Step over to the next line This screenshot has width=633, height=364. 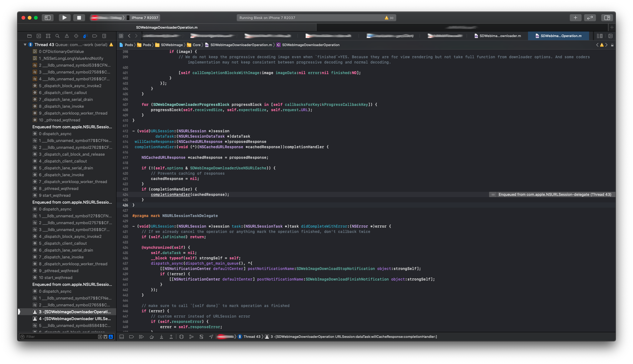click(x=151, y=337)
